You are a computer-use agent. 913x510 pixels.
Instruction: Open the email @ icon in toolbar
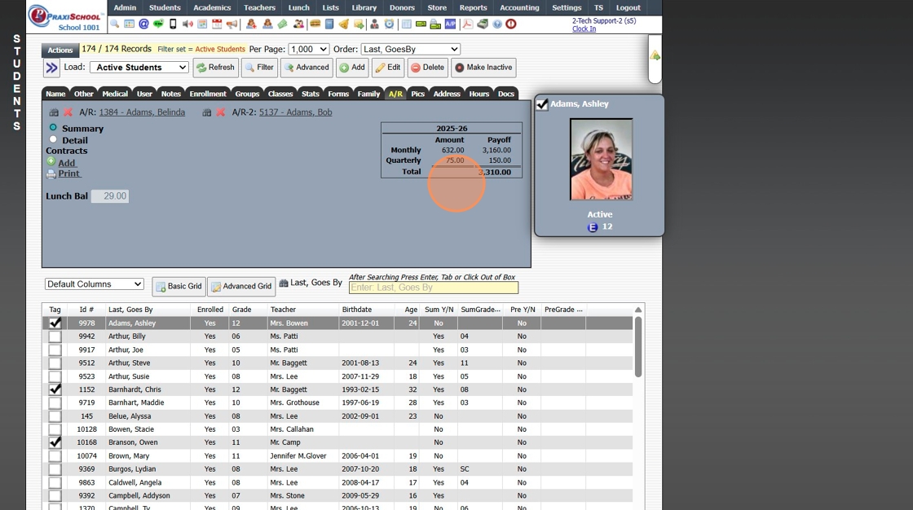click(143, 24)
